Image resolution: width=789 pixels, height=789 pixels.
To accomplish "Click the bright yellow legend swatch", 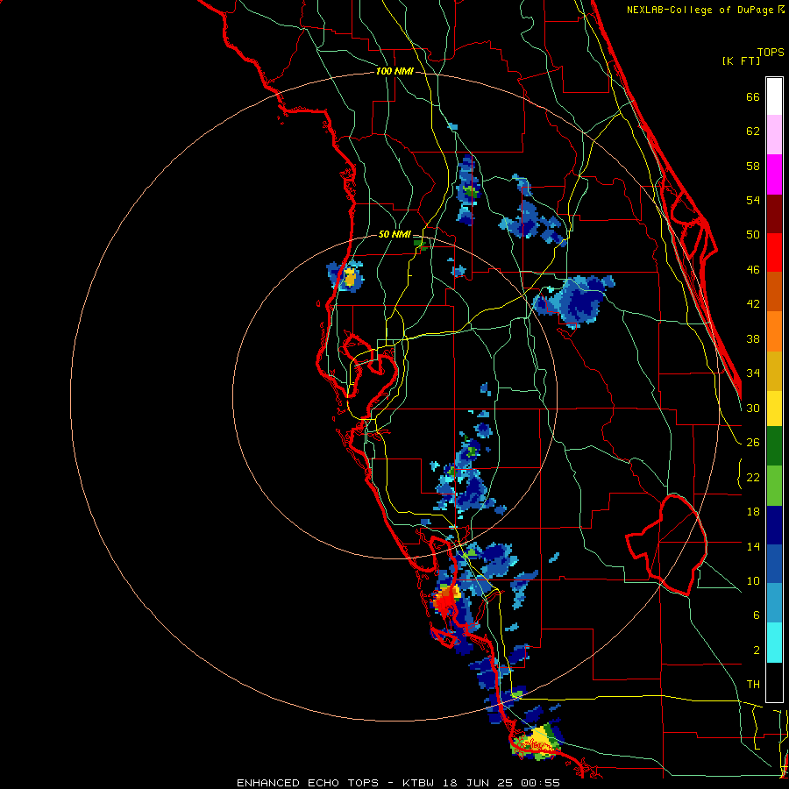I will coord(774,408).
